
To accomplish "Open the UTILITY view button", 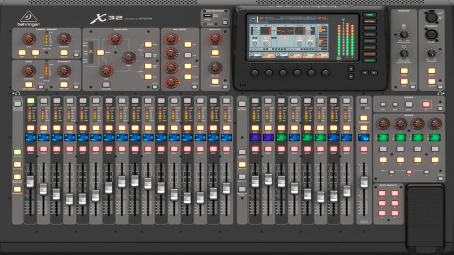I will (x=370, y=60).
